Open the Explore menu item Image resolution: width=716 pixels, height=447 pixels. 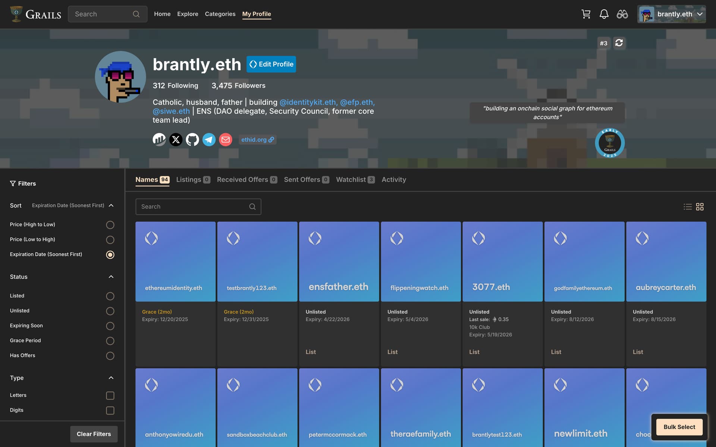click(x=188, y=14)
